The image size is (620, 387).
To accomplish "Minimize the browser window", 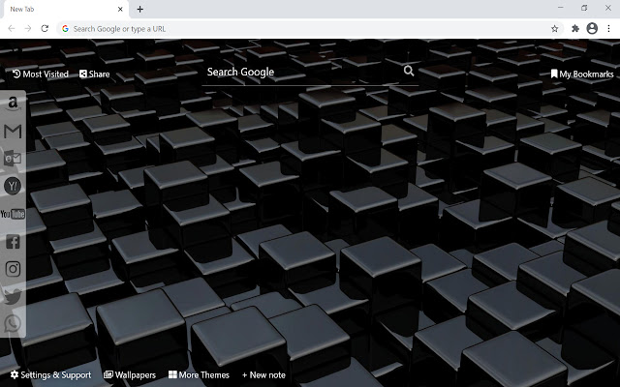I will 561,8.
